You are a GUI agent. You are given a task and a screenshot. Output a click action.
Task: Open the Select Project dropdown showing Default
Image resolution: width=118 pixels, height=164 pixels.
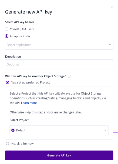(59, 130)
